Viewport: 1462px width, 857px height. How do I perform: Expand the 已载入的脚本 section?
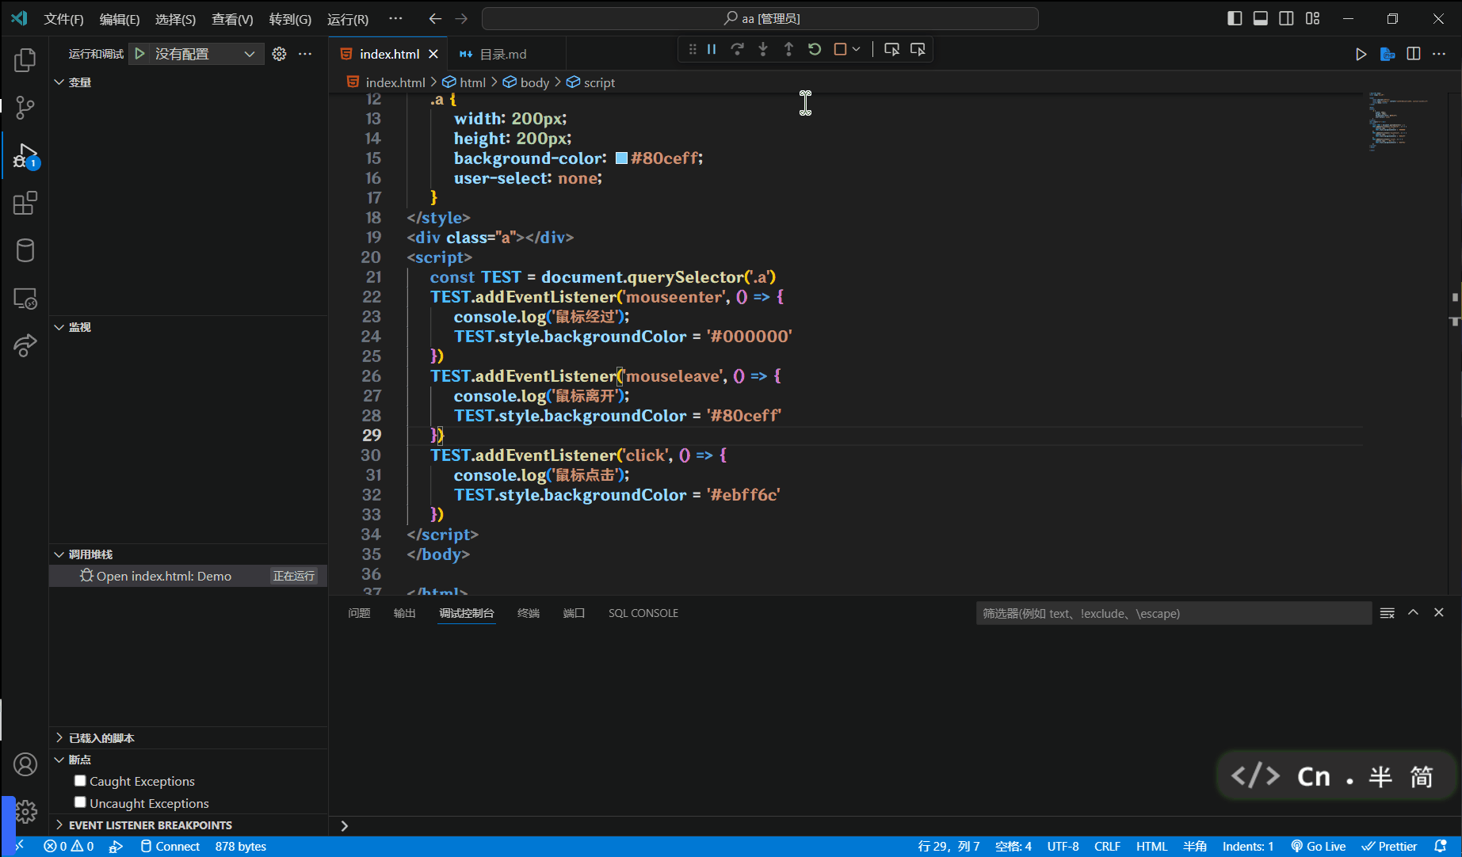[x=59, y=737]
